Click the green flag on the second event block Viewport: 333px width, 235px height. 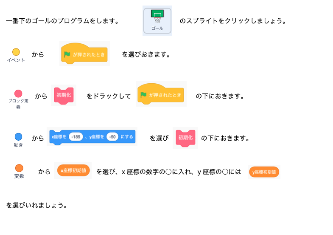click(143, 95)
